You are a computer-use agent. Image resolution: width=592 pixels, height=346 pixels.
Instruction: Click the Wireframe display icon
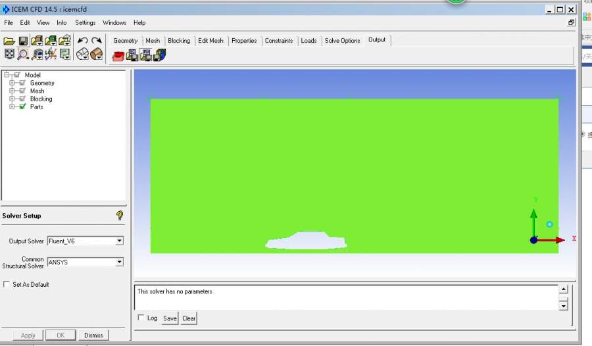tap(82, 55)
